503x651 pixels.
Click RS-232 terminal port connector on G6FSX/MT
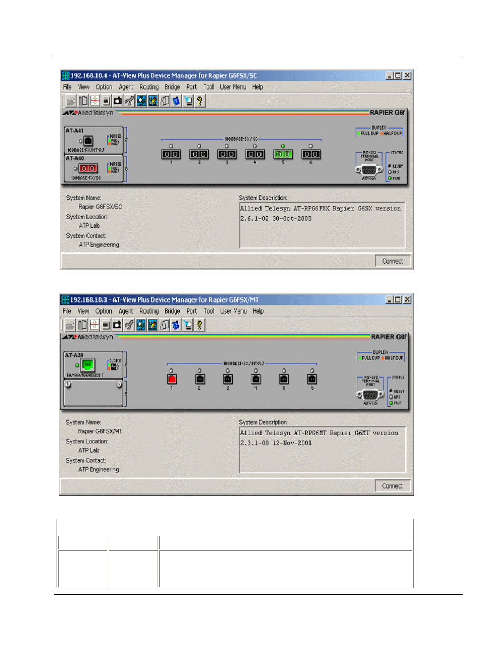point(370,394)
